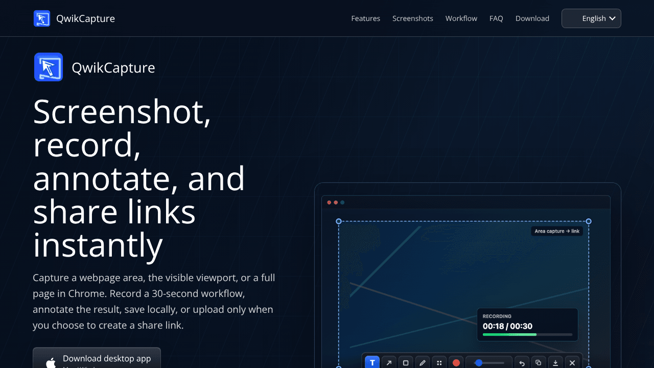This screenshot has height=368, width=654.
Task: Click the '00:18 / 00:30' recording timer
Action: coord(507,326)
